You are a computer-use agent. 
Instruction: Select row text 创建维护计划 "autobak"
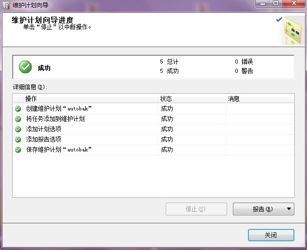[x=59, y=108]
